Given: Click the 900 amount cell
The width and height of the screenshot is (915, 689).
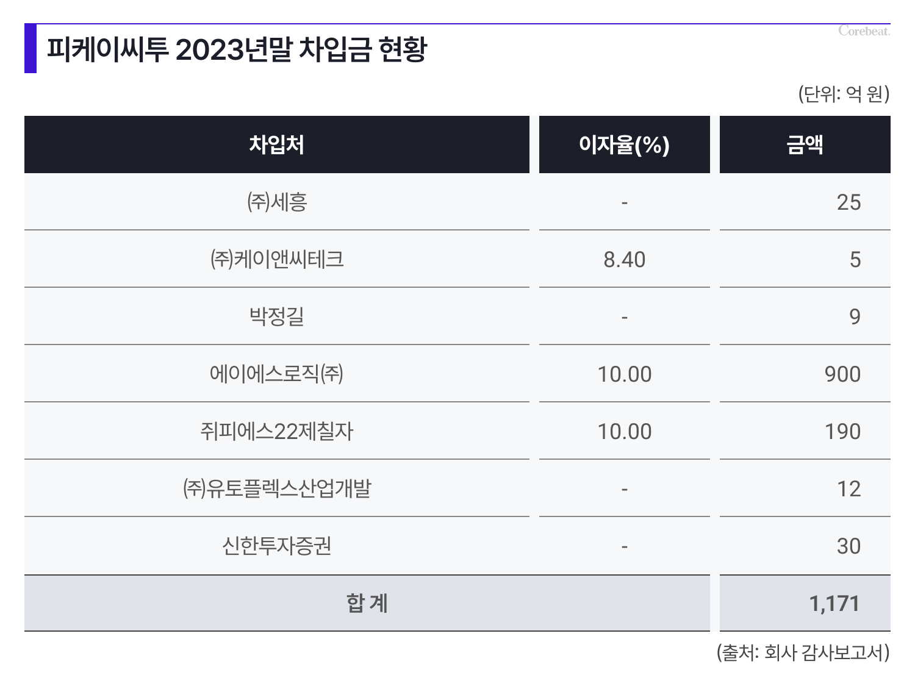Looking at the screenshot, I should click(805, 374).
